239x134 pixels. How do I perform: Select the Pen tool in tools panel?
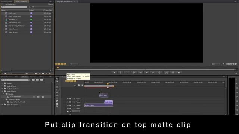pyautogui.click(x=57, y=101)
